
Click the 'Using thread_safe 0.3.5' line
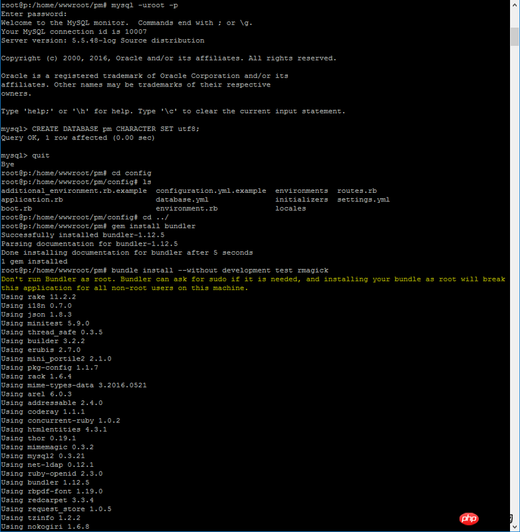[x=52, y=332]
